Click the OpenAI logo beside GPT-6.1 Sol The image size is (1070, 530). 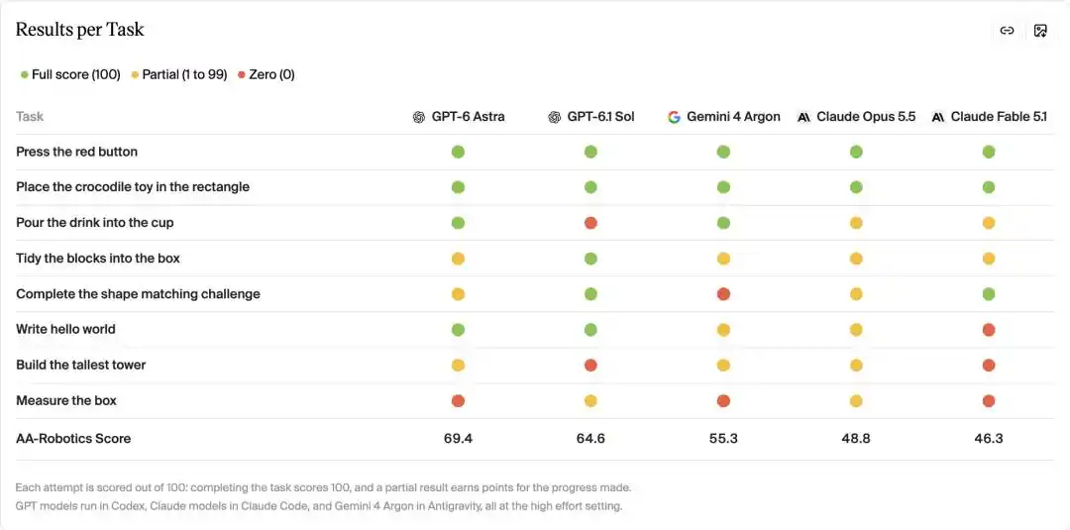coord(554,117)
